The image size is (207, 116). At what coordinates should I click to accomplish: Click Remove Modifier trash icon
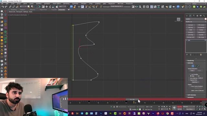pos(201,55)
